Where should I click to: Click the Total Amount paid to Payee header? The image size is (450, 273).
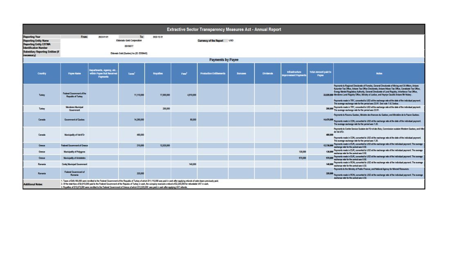[x=320, y=74]
